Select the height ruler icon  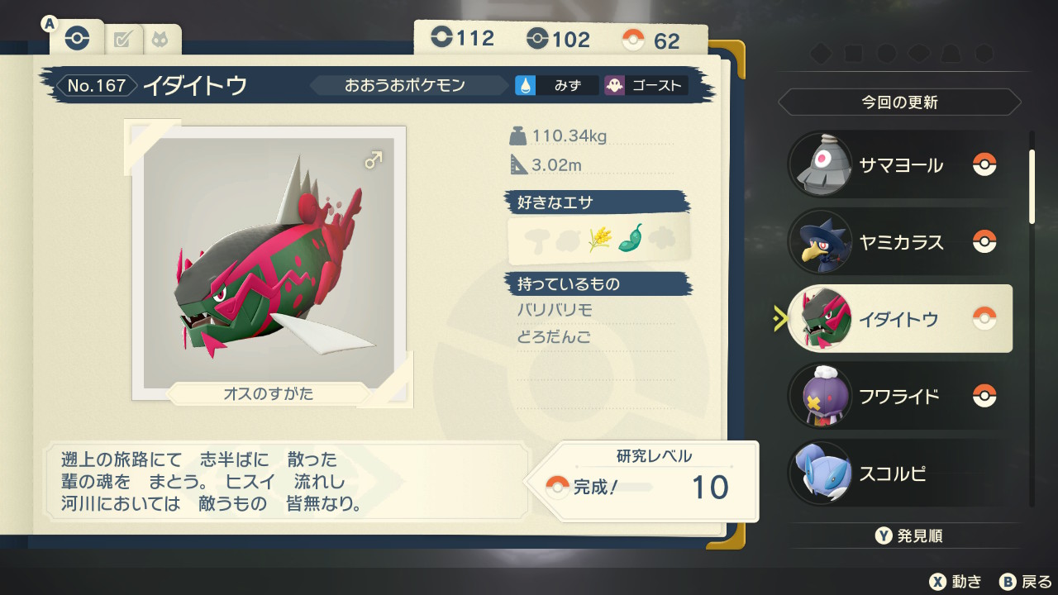[518, 164]
